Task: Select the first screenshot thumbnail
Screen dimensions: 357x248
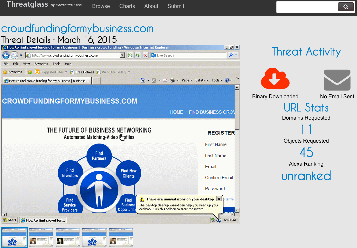Action: tap(15, 237)
